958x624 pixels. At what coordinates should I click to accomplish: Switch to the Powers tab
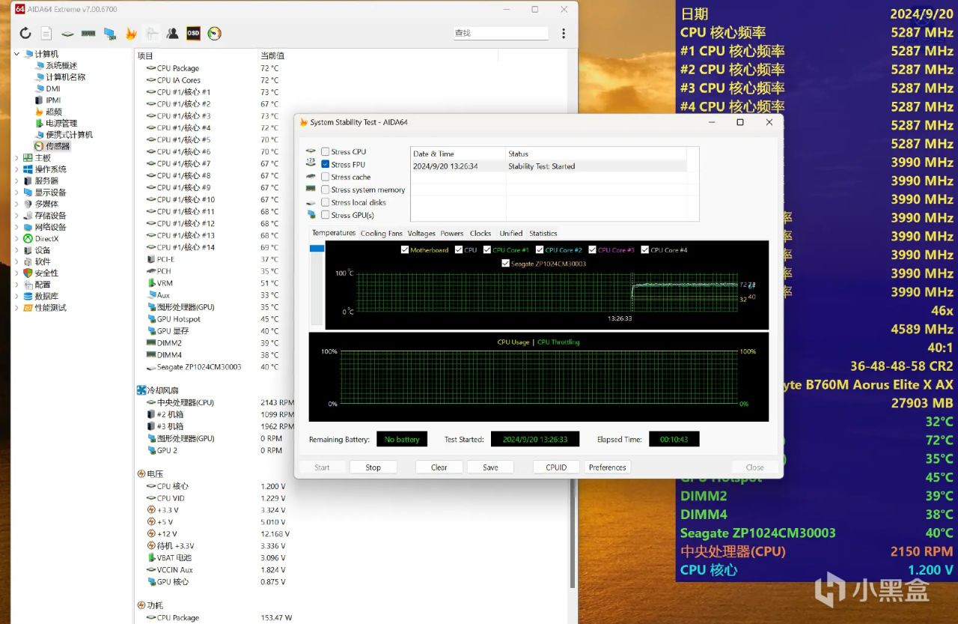(x=452, y=233)
